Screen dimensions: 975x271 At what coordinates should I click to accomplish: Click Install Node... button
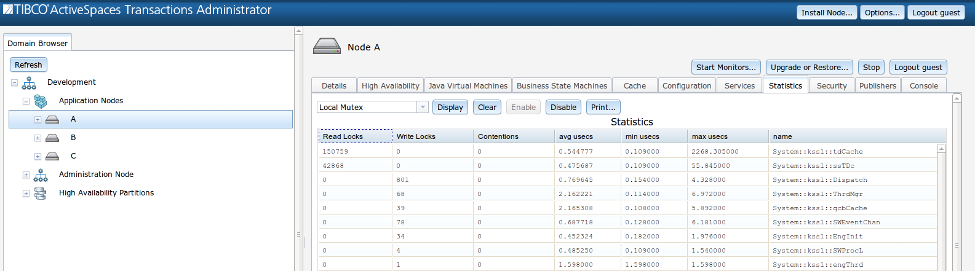[x=827, y=12]
